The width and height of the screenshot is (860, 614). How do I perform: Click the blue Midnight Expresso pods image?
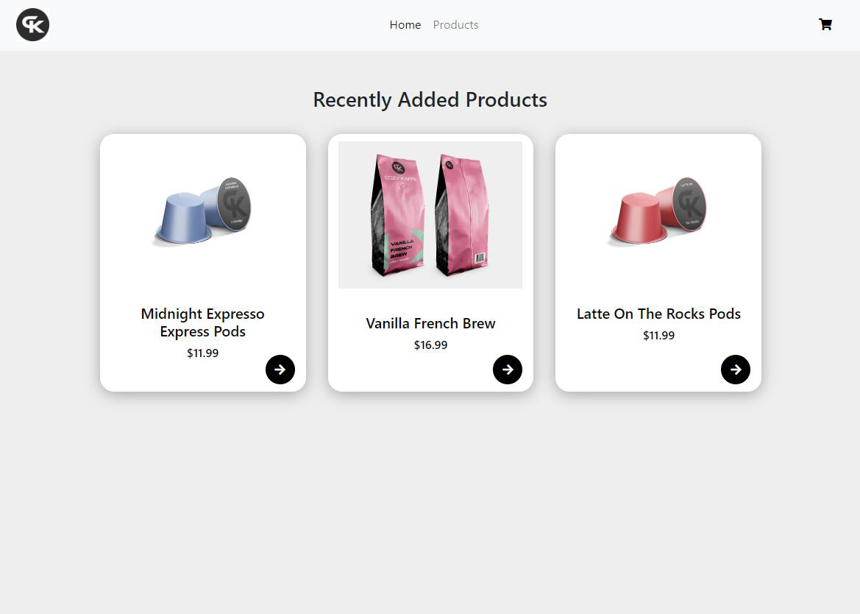coord(202,214)
